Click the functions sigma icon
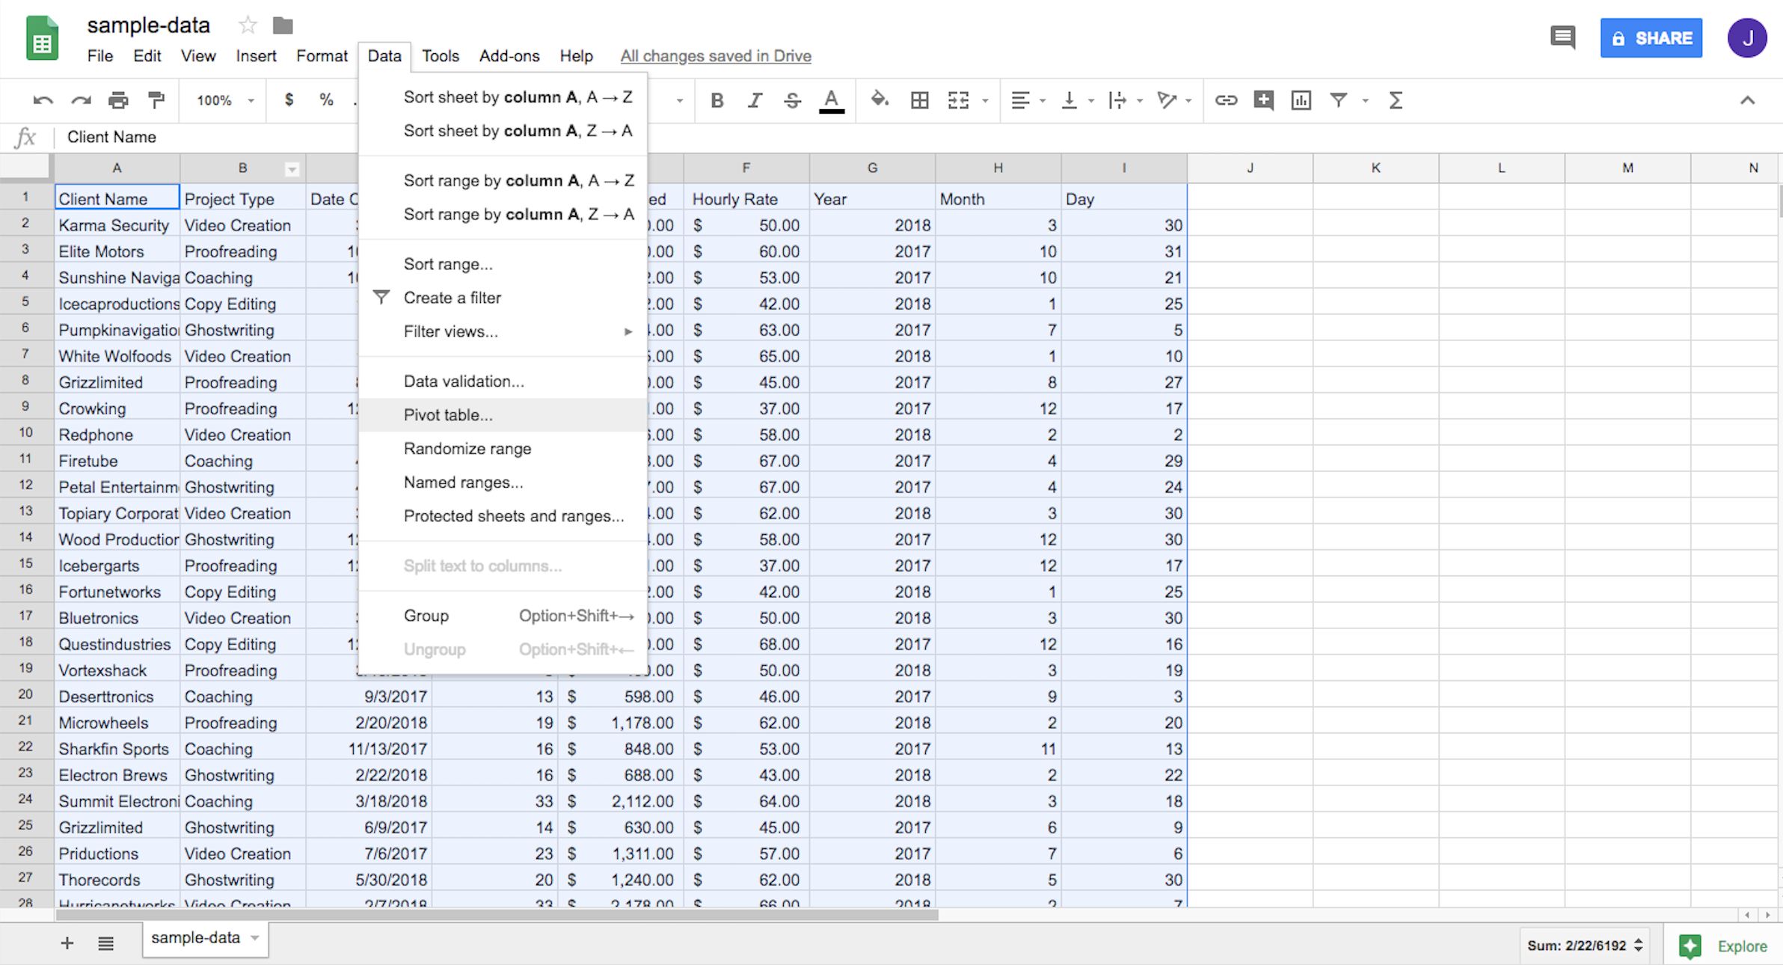1783x965 pixels. coord(1395,100)
